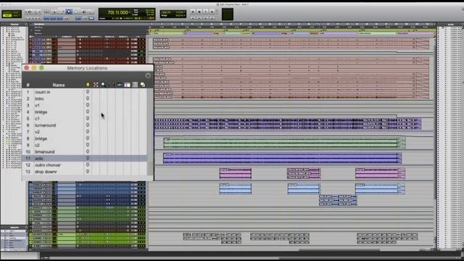Click the main counter 70|1|000 display

pos(117,12)
